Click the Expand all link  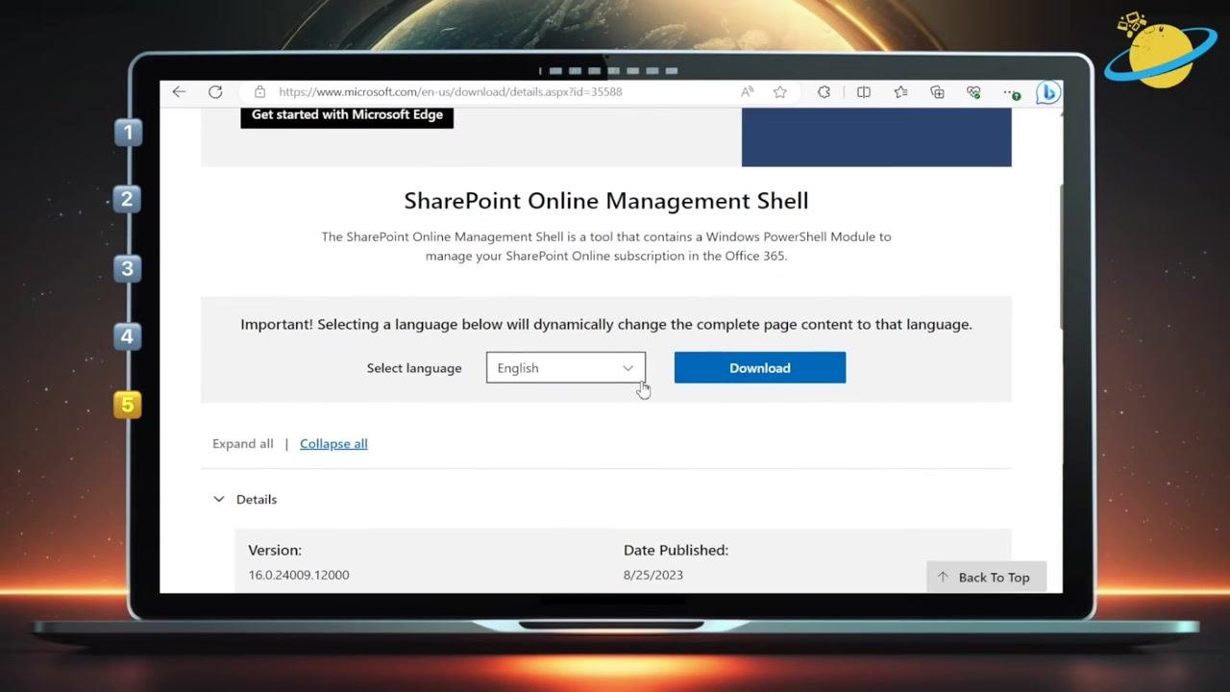click(243, 444)
